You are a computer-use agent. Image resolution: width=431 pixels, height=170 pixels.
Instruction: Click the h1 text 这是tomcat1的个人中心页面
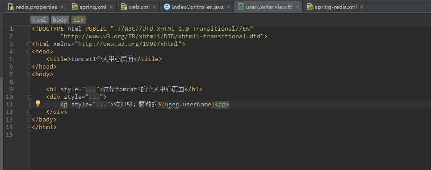coord(144,89)
